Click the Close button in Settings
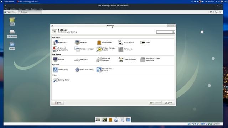Image resolution: width=228 pixels, height=128 pixels. coord(169,103)
